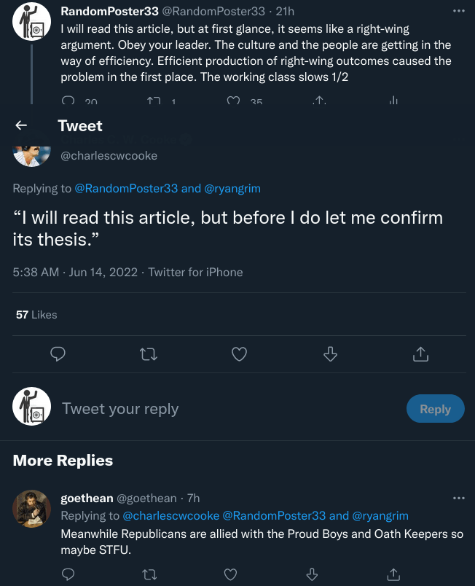Share goethean's reply
Image resolution: width=475 pixels, height=586 pixels.
[x=393, y=574]
